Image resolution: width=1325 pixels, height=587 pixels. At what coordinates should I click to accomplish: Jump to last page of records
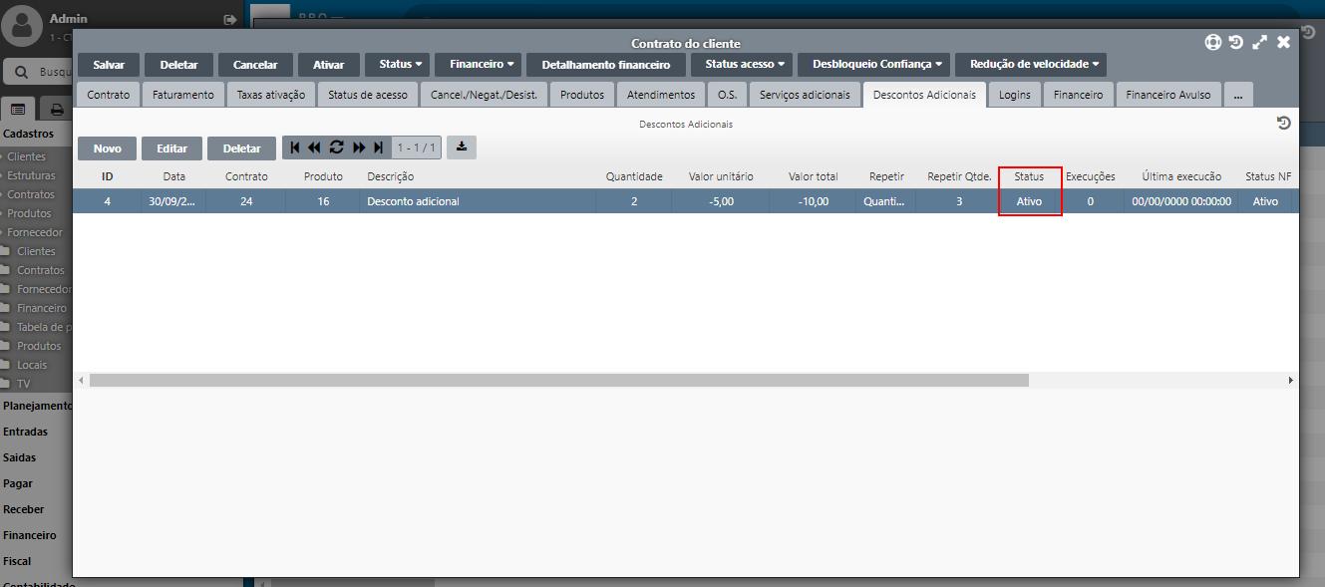(x=378, y=147)
